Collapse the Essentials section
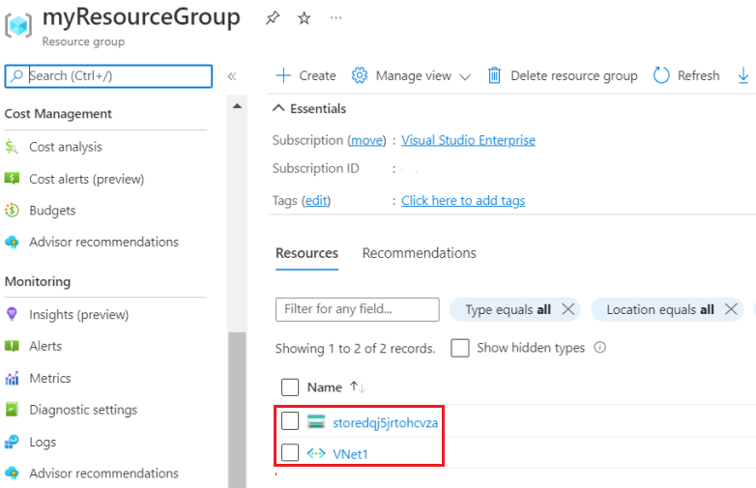This screenshot has height=488, width=756. pyautogui.click(x=279, y=108)
